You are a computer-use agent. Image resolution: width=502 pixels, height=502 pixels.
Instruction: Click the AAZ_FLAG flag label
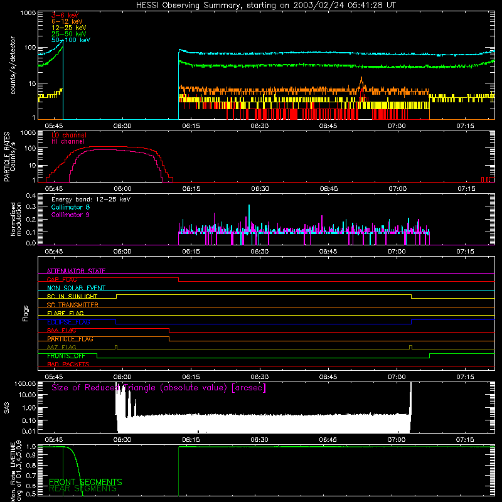(x=61, y=347)
